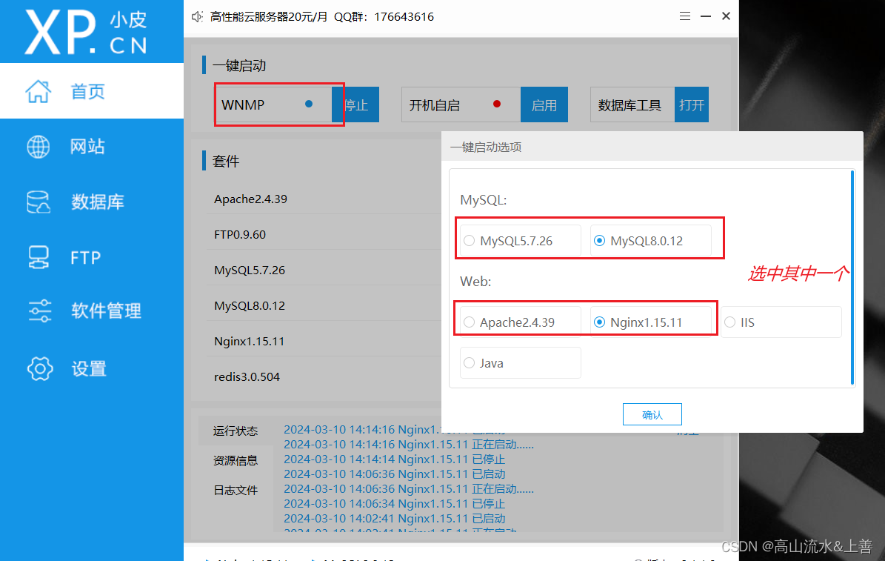The width and height of the screenshot is (885, 561).
Task: Open the hamburger menu at top right
Action: click(684, 16)
